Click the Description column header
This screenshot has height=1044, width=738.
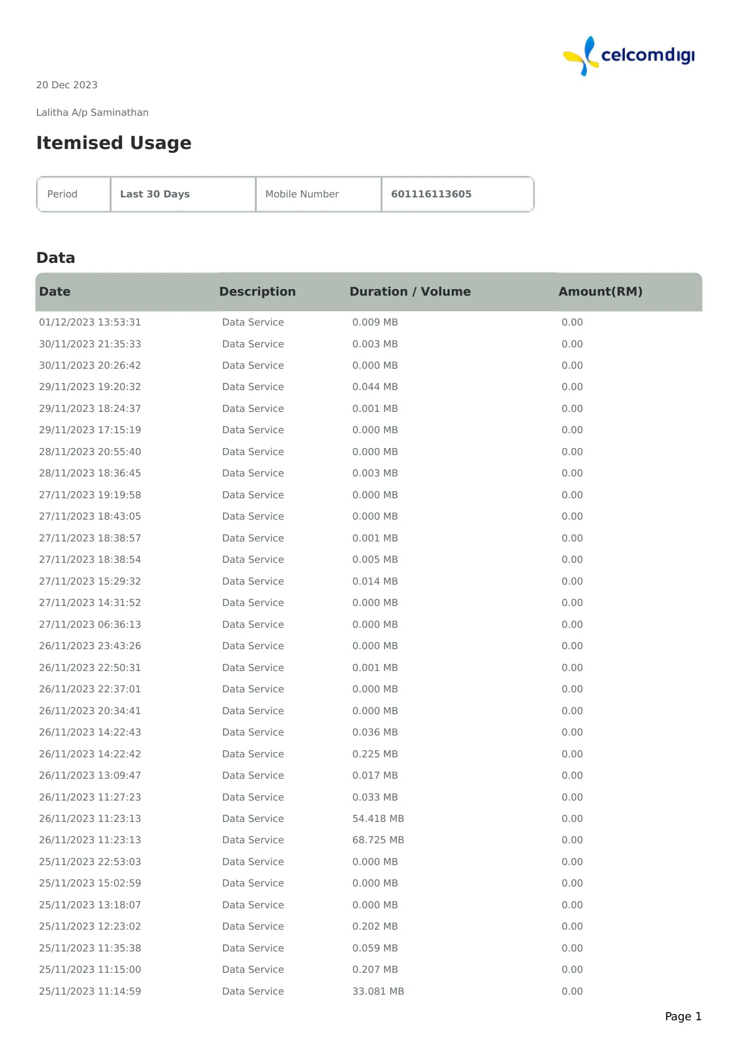coord(257,291)
